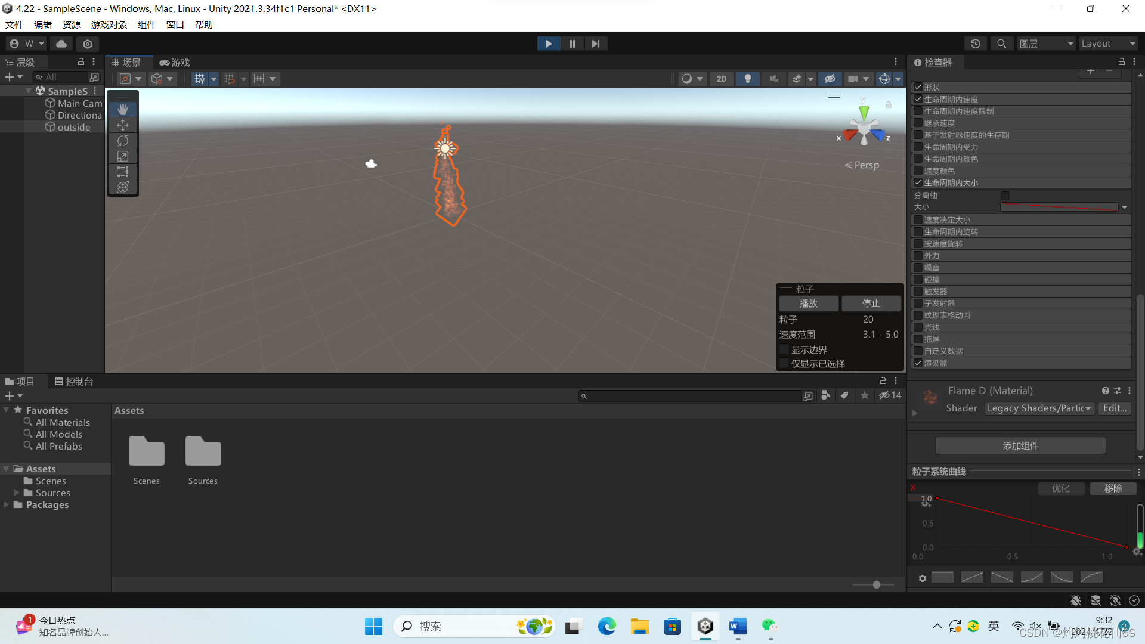Enable the 噪音 particle module checkbox
1145x644 pixels.
(x=918, y=267)
